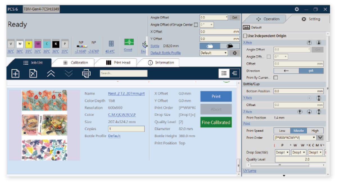Viewport: 339px width, 185px height.
Task: Toggle Angle Offset of Image Center checkbox
Action: click(x=196, y=25)
